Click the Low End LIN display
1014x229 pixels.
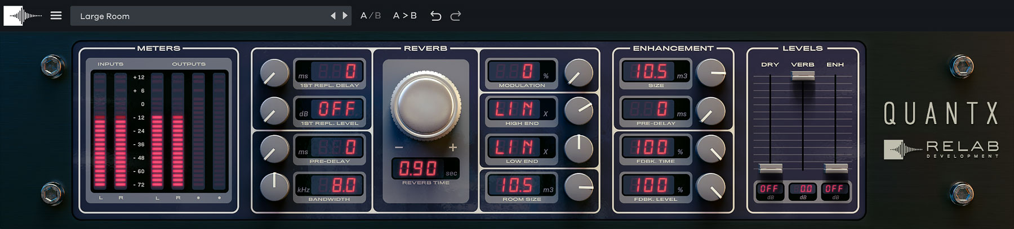pos(522,147)
